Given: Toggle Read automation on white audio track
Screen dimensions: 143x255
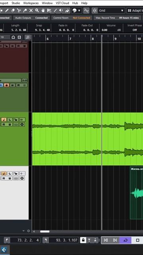Looking at the screenshot, I should point(4,178).
